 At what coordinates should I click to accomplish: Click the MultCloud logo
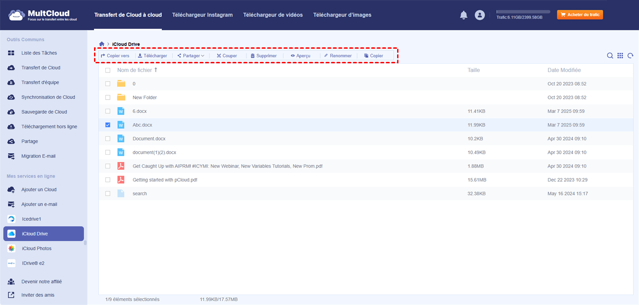click(x=42, y=15)
